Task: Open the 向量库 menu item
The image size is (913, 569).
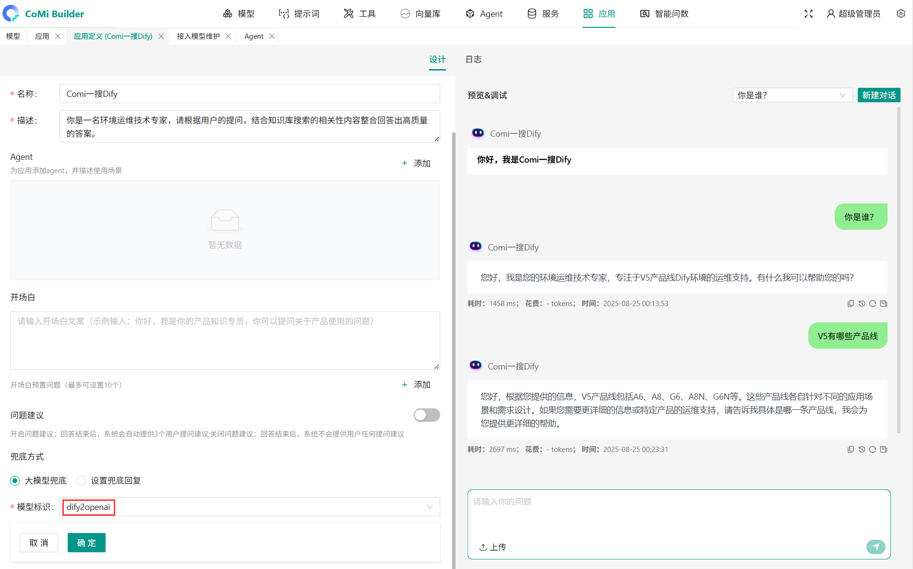Action: point(420,14)
